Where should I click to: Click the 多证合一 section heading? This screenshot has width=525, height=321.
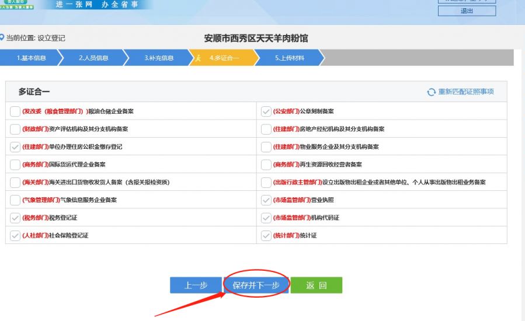pos(34,92)
